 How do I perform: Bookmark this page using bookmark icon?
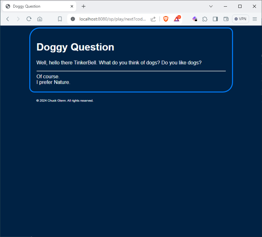pyautogui.click(x=60, y=19)
